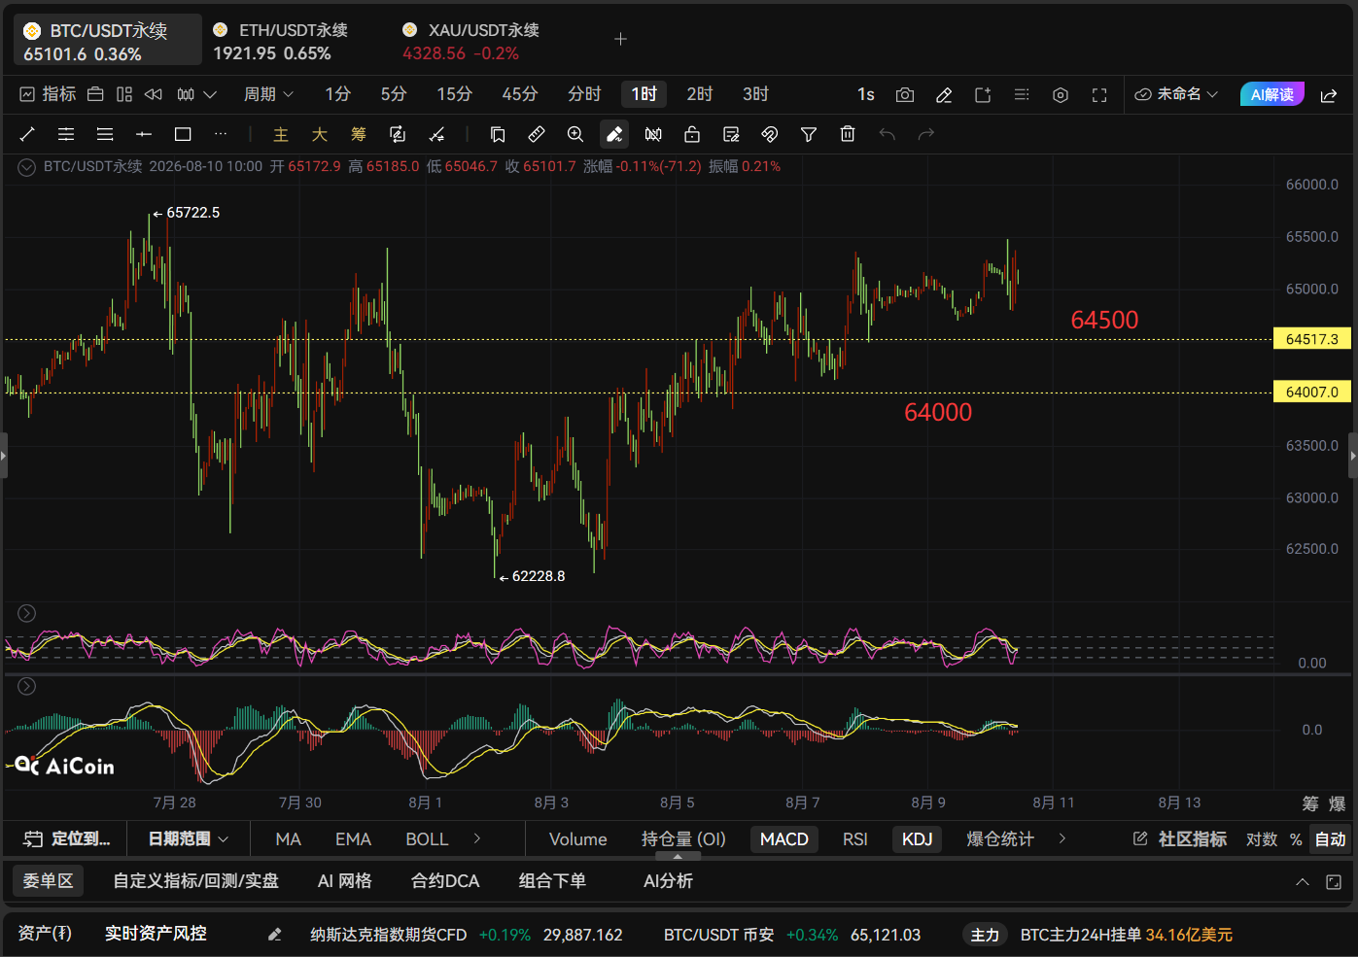1358x957 pixels.
Task: Open the 未命名 layout dropdown
Action: coord(1176,94)
